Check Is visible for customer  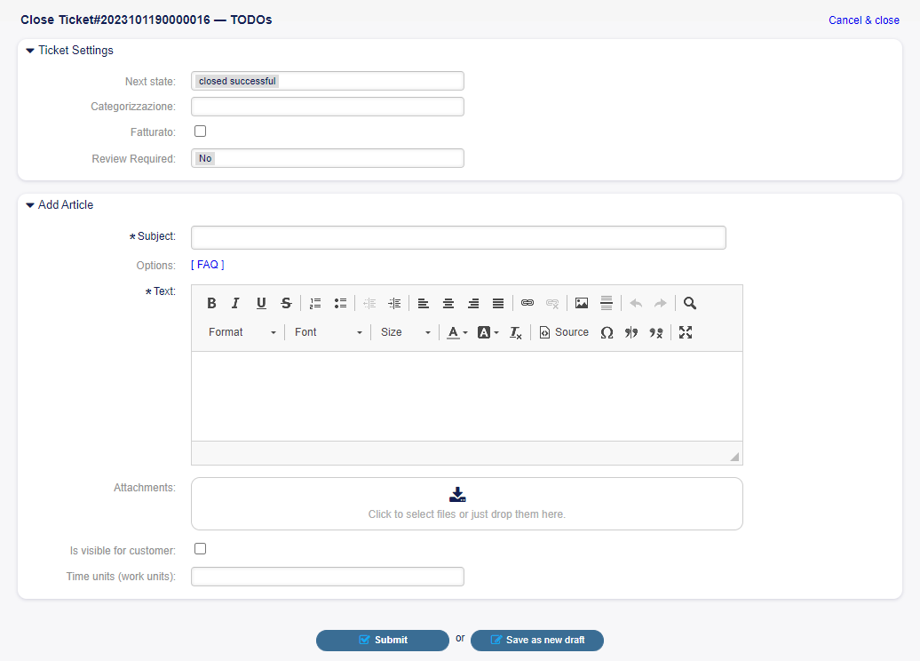[x=201, y=549]
